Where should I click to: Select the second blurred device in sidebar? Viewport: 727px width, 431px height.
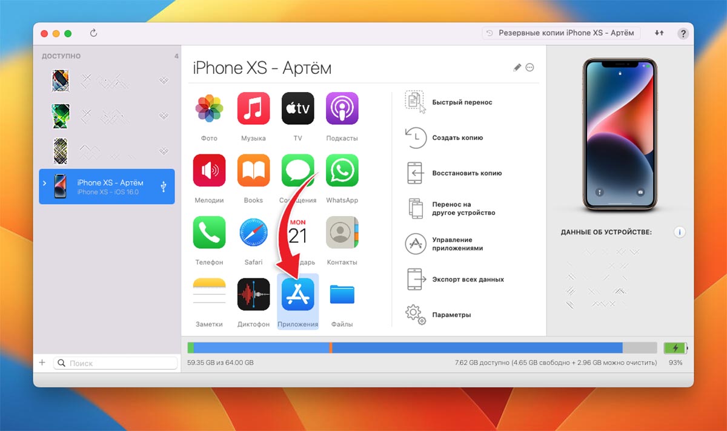[107, 116]
